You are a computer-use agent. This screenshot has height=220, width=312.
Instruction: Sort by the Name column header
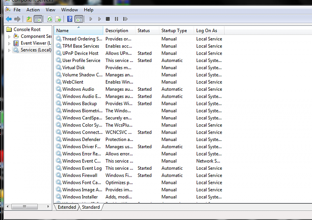[x=78, y=30]
